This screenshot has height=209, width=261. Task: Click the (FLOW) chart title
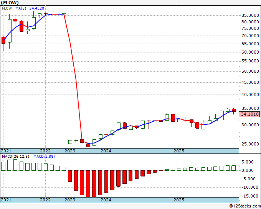[x=10, y=3]
